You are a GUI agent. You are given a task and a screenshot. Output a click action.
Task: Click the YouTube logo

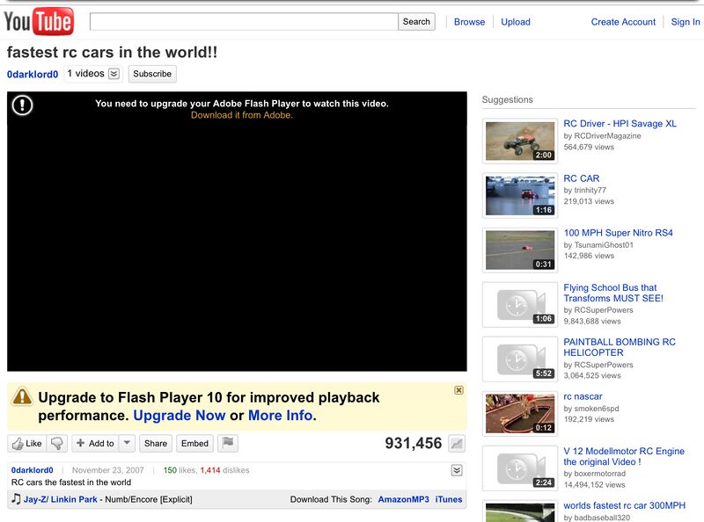point(39,21)
